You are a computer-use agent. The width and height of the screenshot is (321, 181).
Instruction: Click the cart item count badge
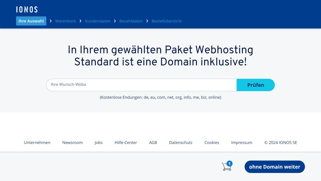(230, 163)
